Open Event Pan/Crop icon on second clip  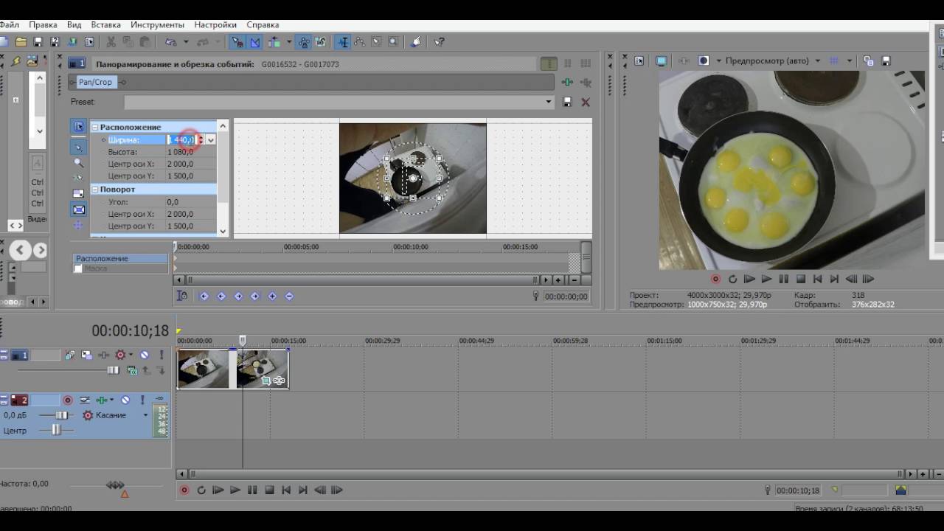(x=266, y=381)
